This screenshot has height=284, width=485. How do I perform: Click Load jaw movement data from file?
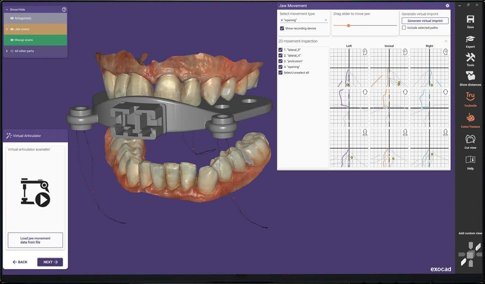pos(35,240)
